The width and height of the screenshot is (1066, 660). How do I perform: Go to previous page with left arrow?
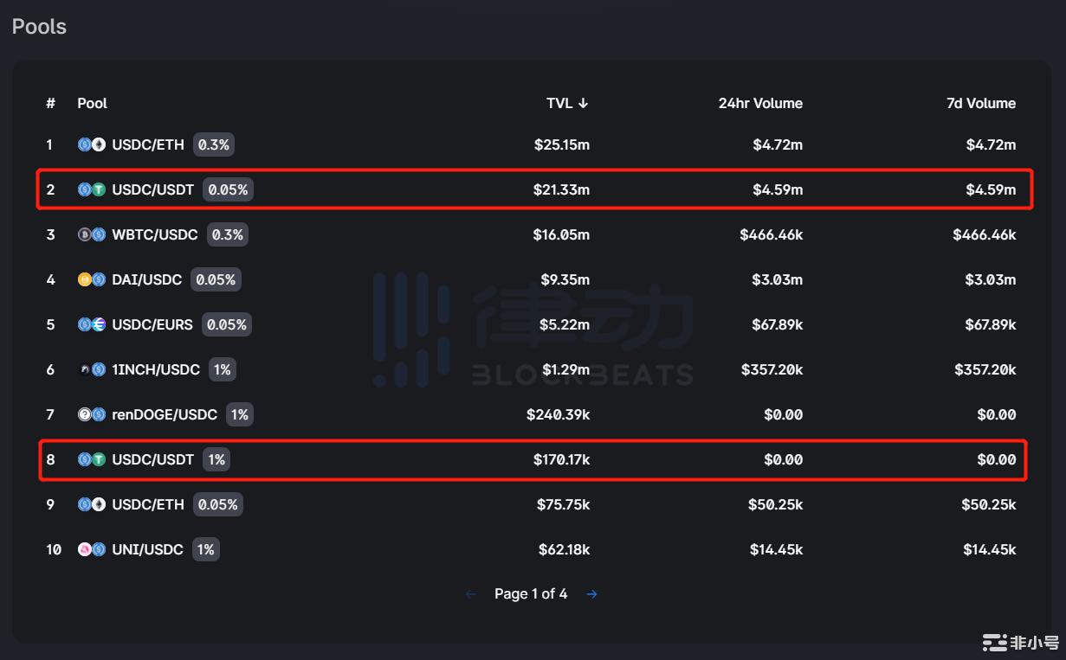click(x=471, y=594)
